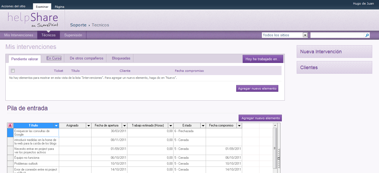Click Agregar nuevo elemento under Pila de entrada

click(x=260, y=118)
